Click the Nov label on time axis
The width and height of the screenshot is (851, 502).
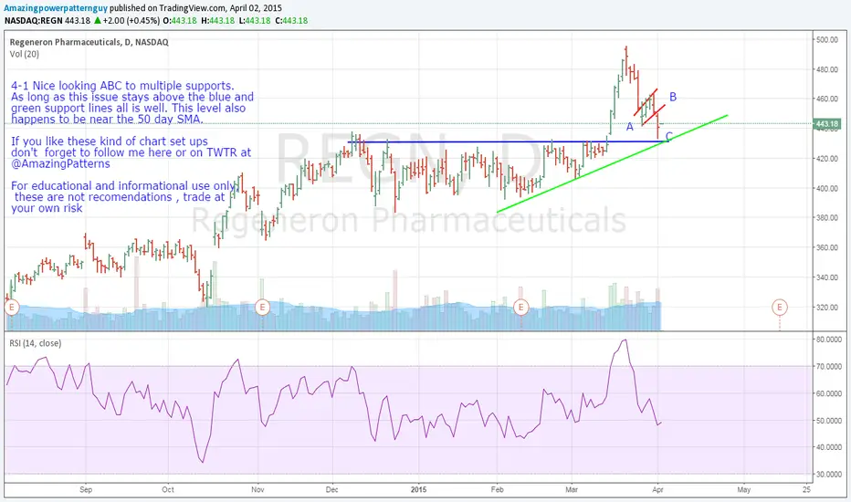(257, 489)
